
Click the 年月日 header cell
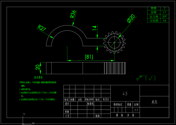pos(106,99)
